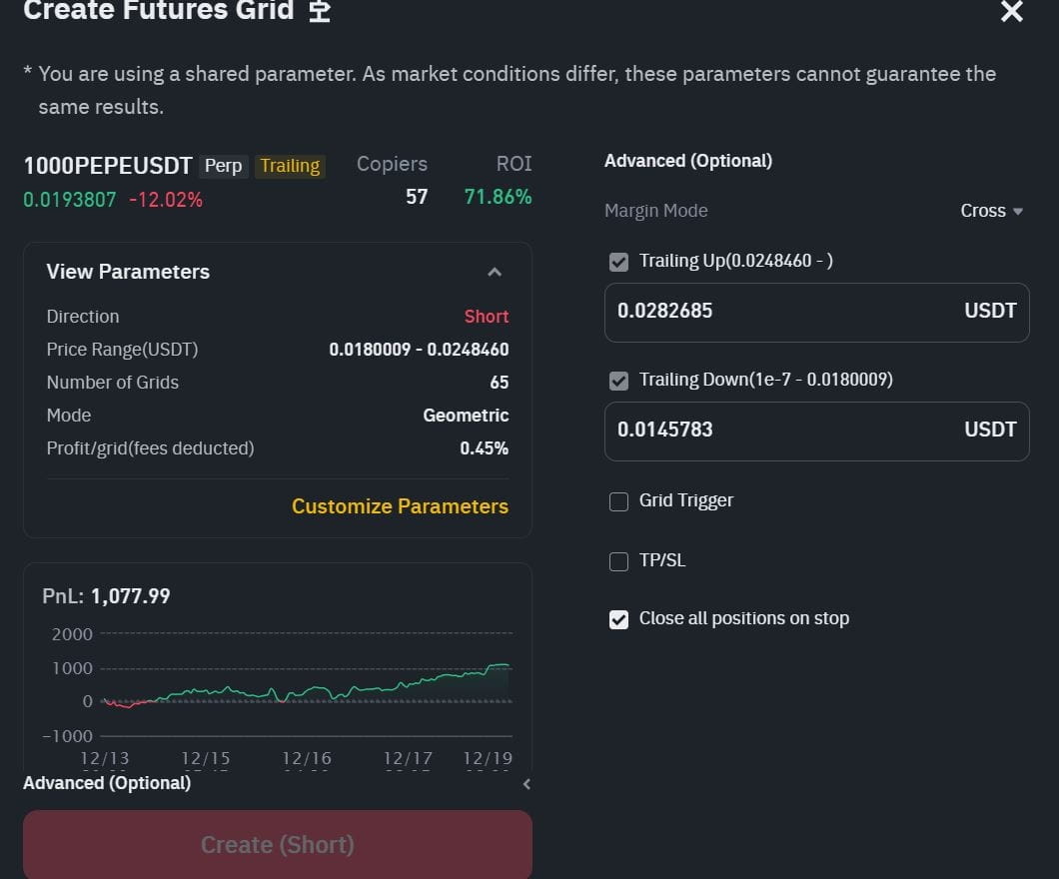Enable the Grid Trigger checkbox
The image size is (1059, 879).
[619, 501]
